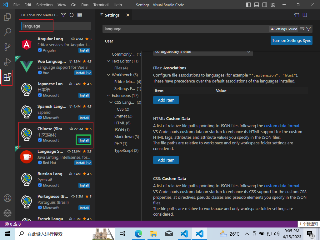This screenshot has height=240, width=320.
Task: Select the User settings tab
Action: [109, 41]
